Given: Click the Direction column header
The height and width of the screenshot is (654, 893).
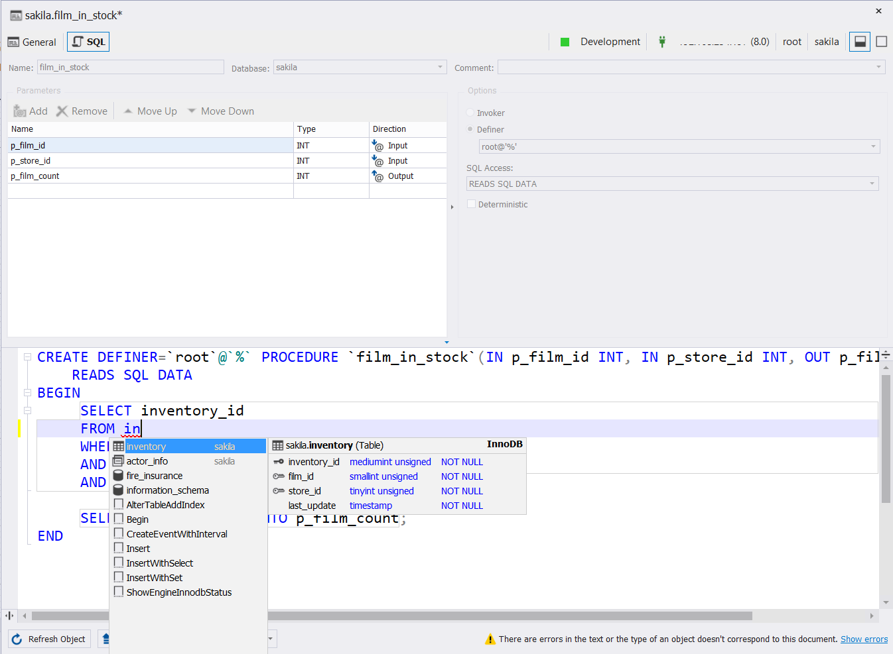Looking at the screenshot, I should coord(408,129).
